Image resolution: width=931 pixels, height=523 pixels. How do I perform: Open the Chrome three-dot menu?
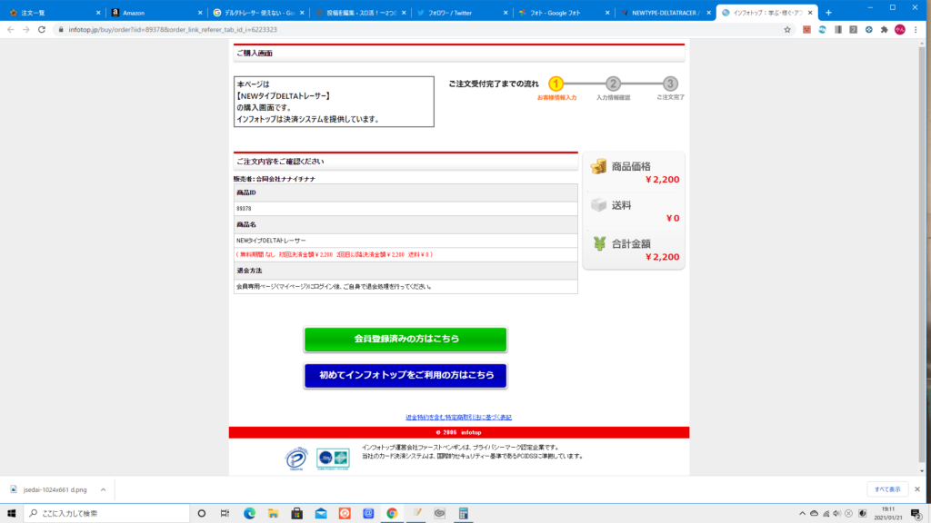916,30
